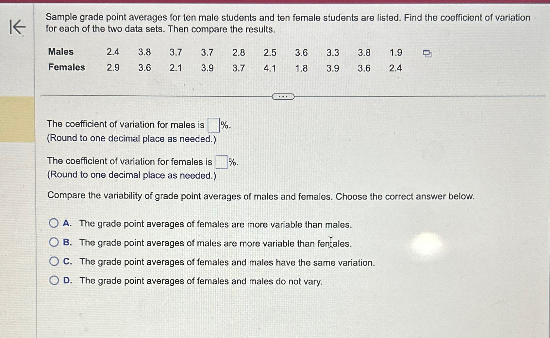Click the Males row label in the data table
Screen dimensions: 550x338
click(x=61, y=52)
